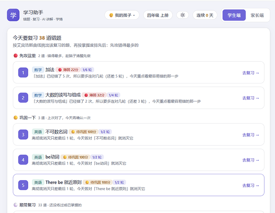Viewport: 275px width, 213px height.
Task: Click the number 5 badge icon
Action: pos(23,185)
